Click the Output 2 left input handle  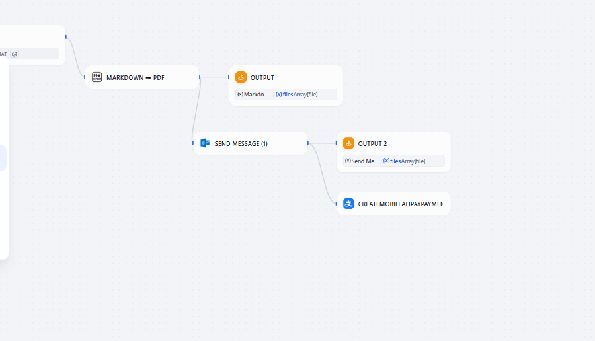coord(337,143)
